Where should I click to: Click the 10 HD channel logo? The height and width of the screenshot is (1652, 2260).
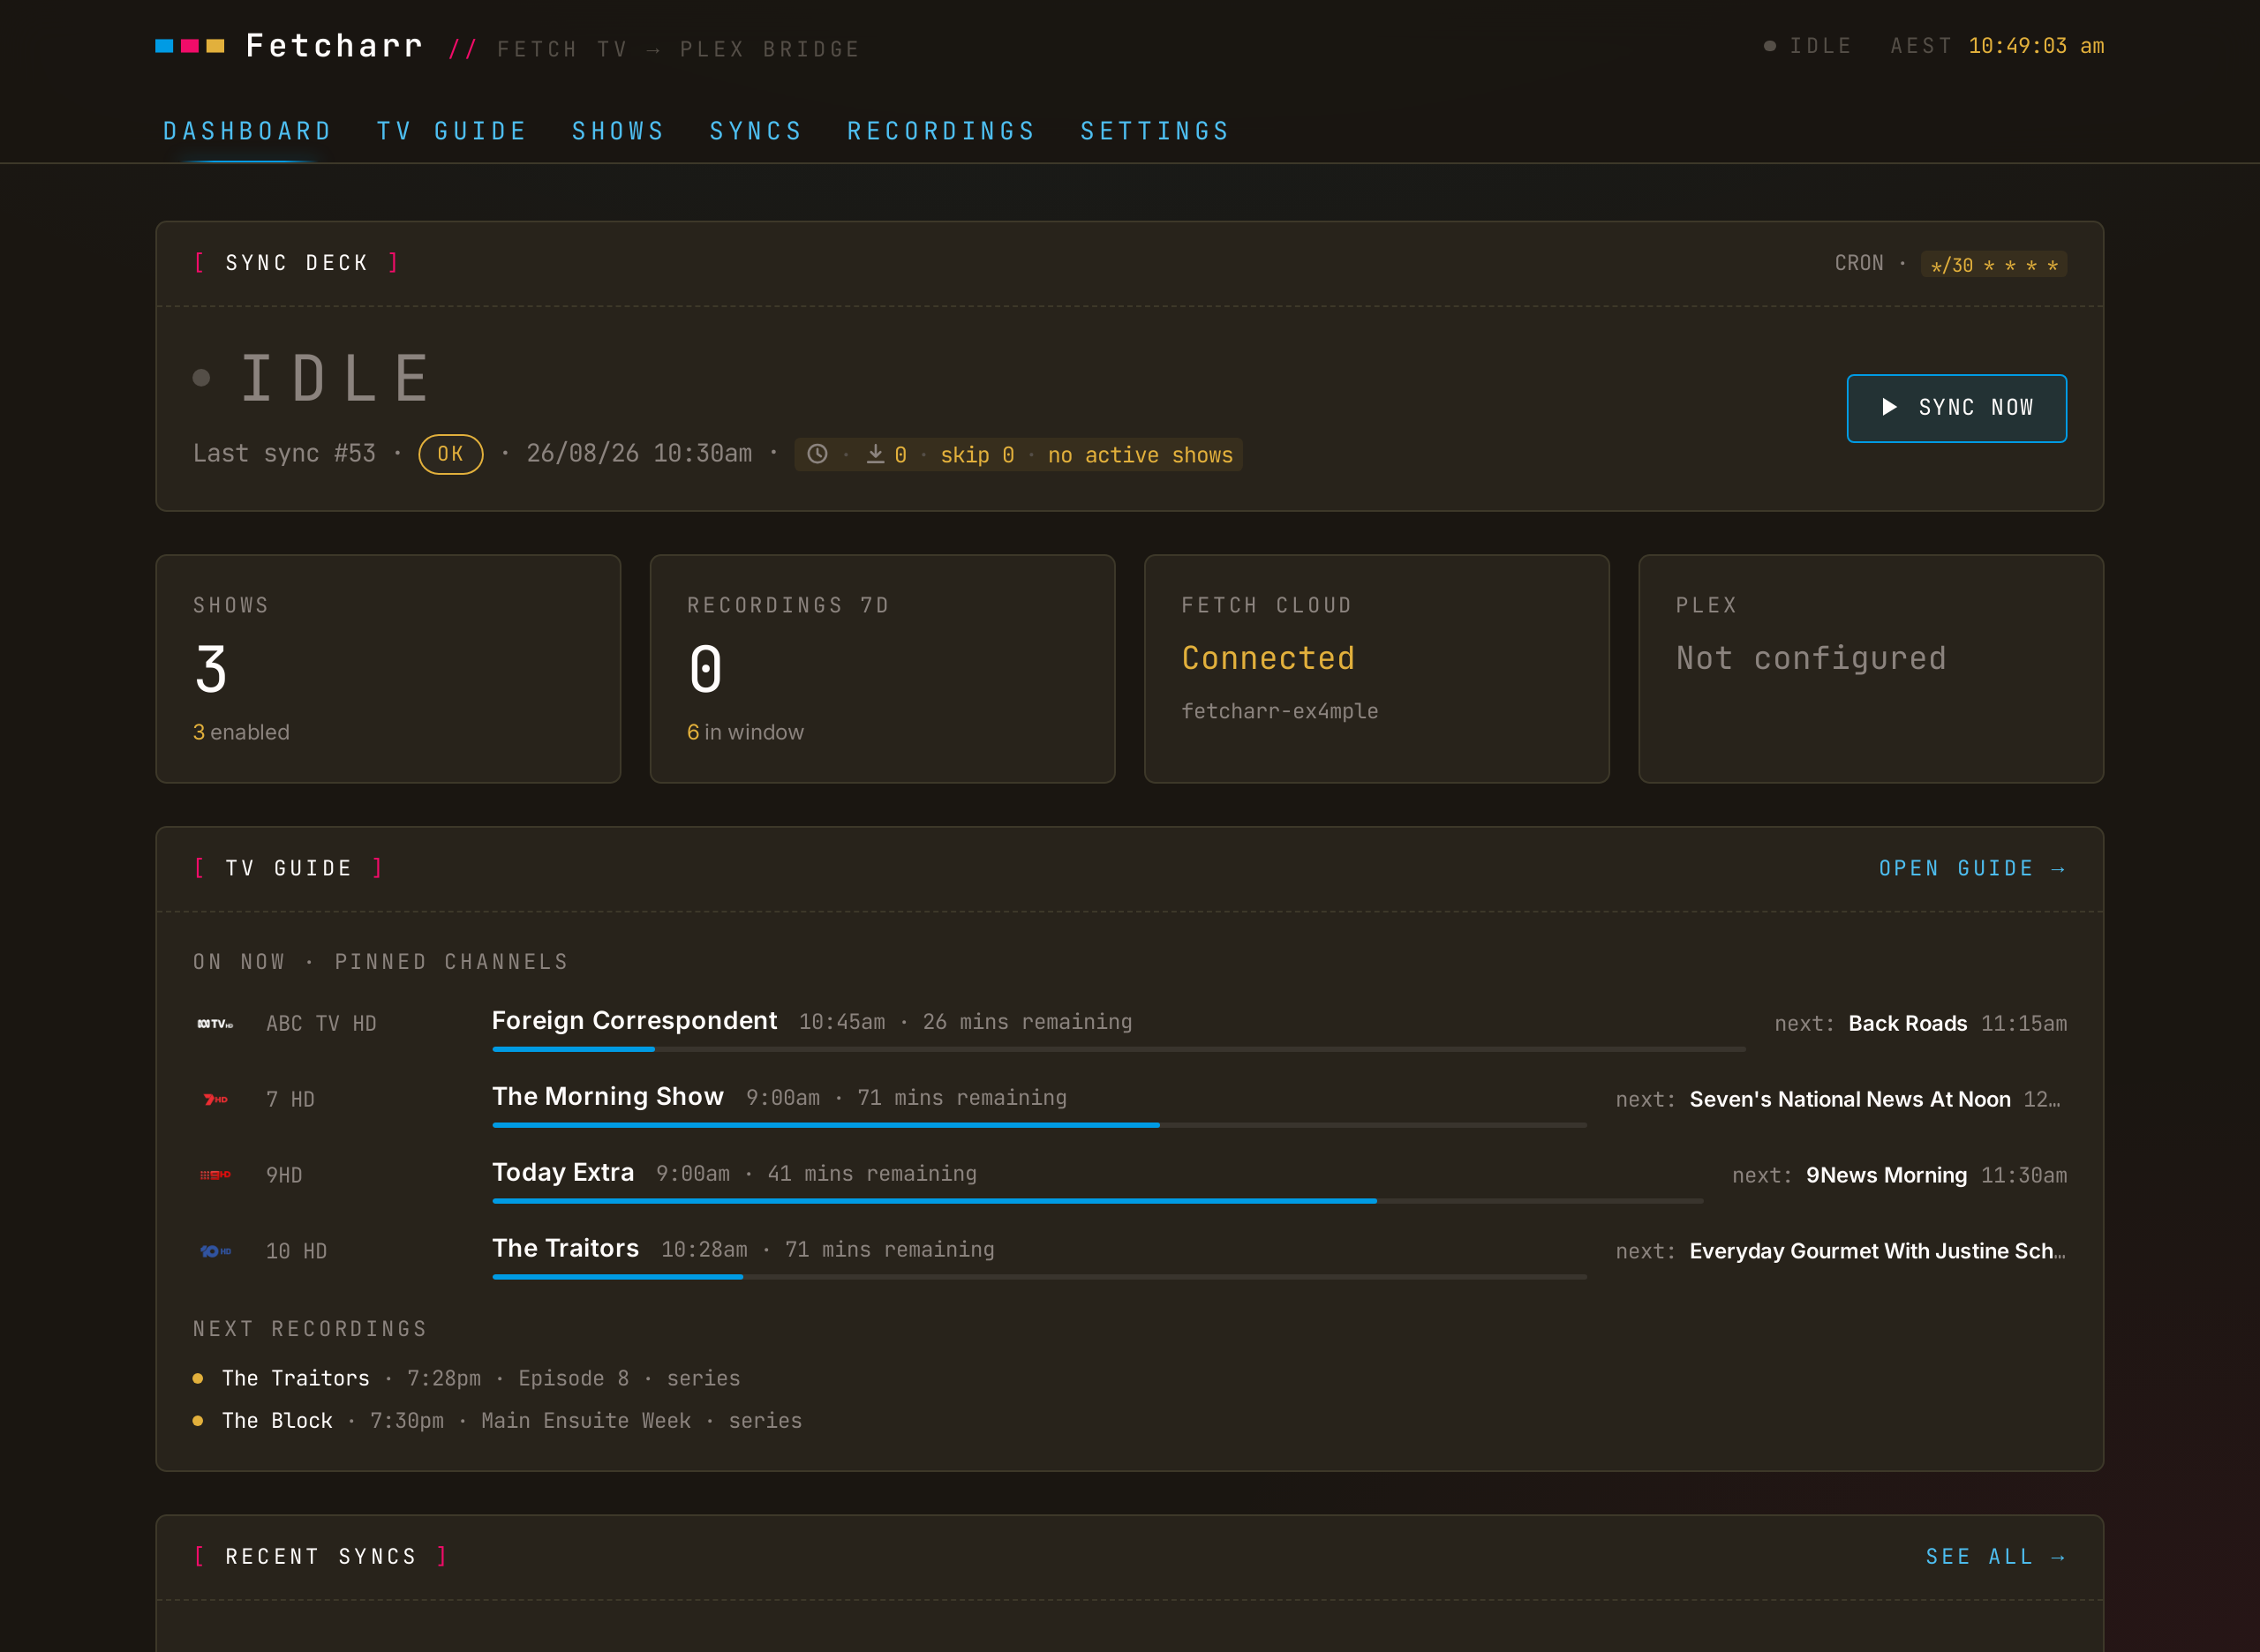point(215,1251)
